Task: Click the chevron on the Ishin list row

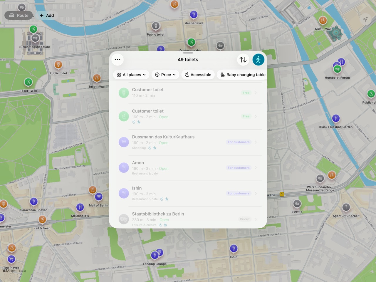Action: [x=256, y=193]
